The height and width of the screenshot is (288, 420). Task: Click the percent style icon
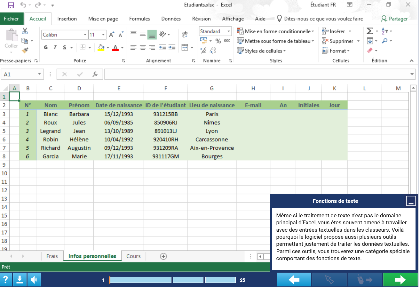pyautogui.click(x=218, y=41)
